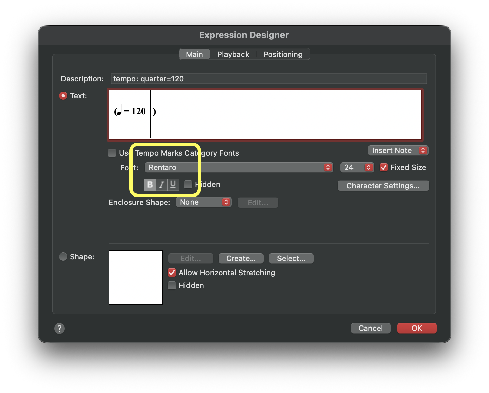
Task: Click the Create shape button
Action: (241, 259)
